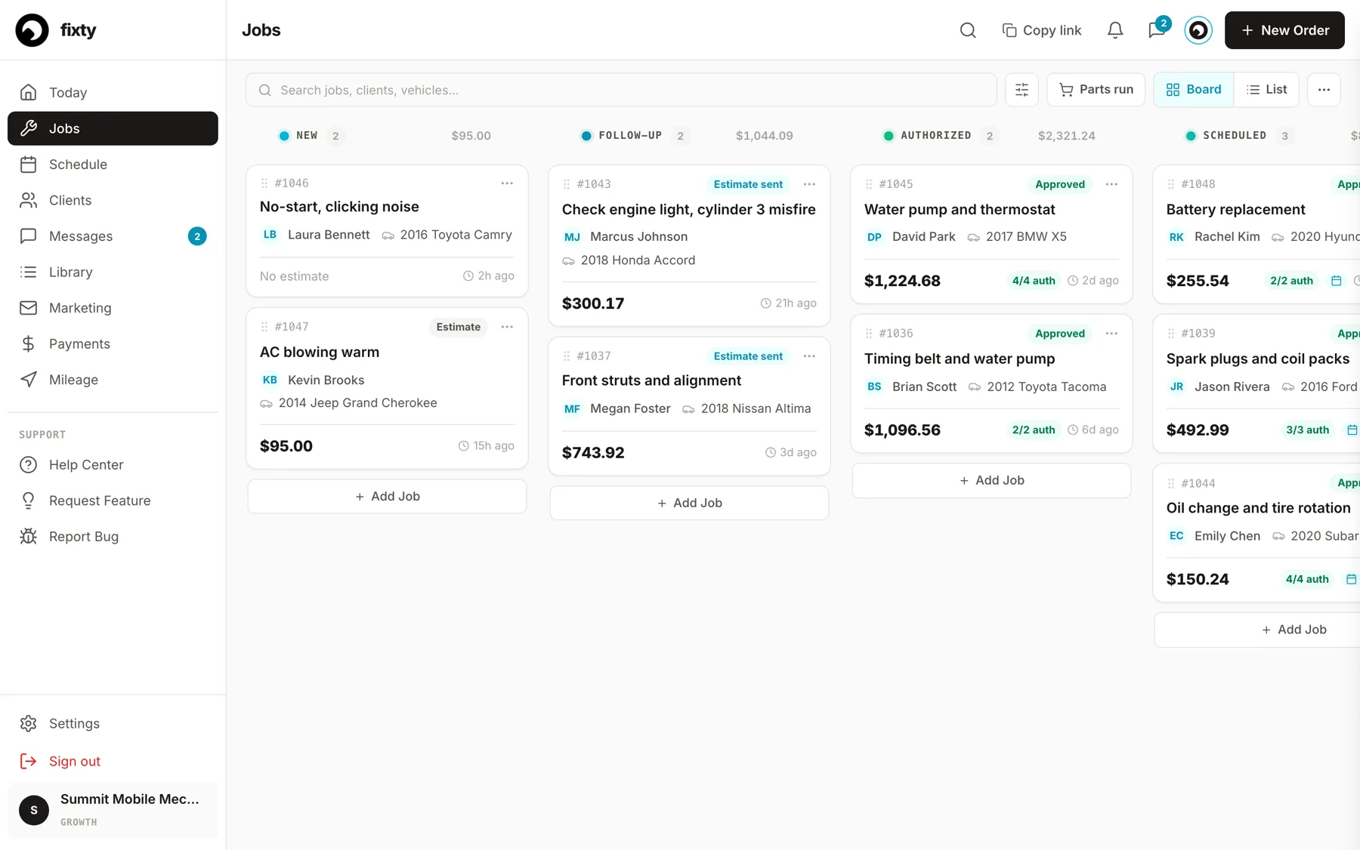Screen dimensions: 1360x850
Task: Open the more menu on job #1037
Action: click(809, 356)
